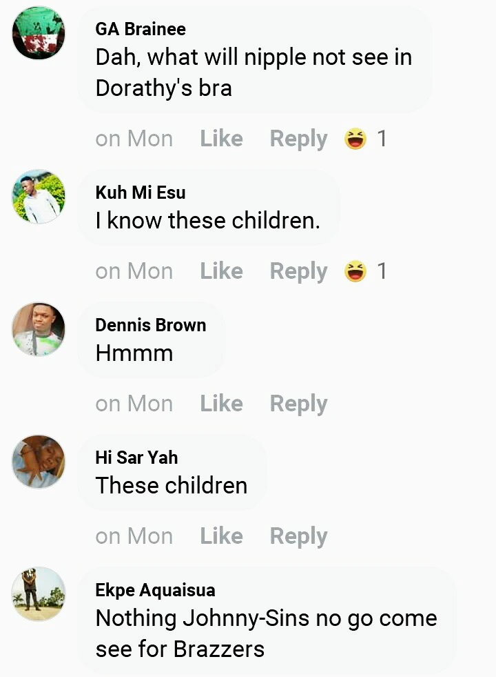Open Ekpe Aquaisua's profile photo
Viewport: 496px width, 677px height.
pos(39,594)
